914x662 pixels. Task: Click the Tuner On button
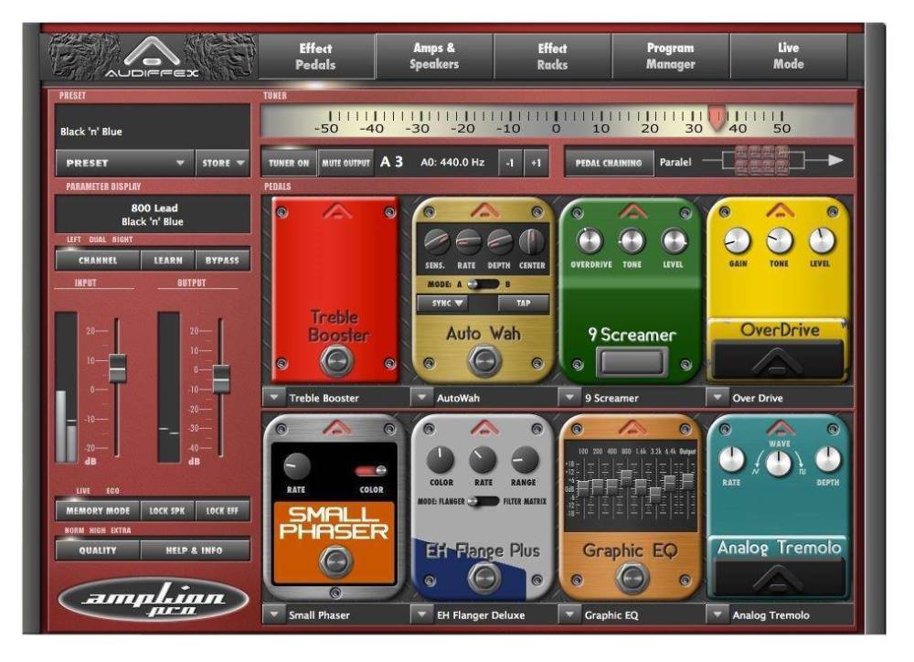(x=289, y=163)
